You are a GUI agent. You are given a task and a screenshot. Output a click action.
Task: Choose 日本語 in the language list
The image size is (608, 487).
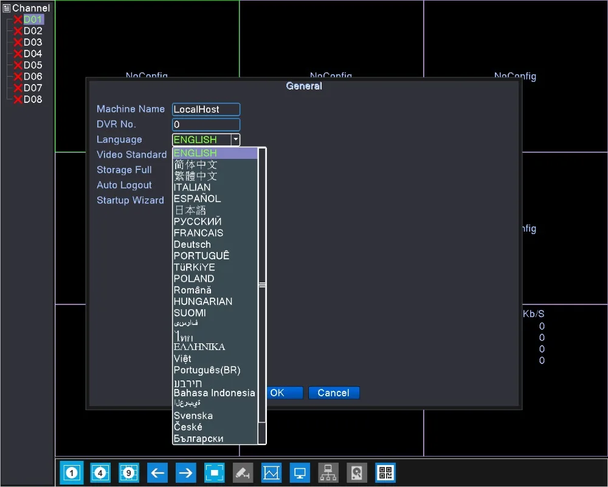[215, 210]
